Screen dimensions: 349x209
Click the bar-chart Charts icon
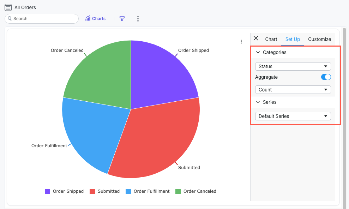click(x=87, y=18)
